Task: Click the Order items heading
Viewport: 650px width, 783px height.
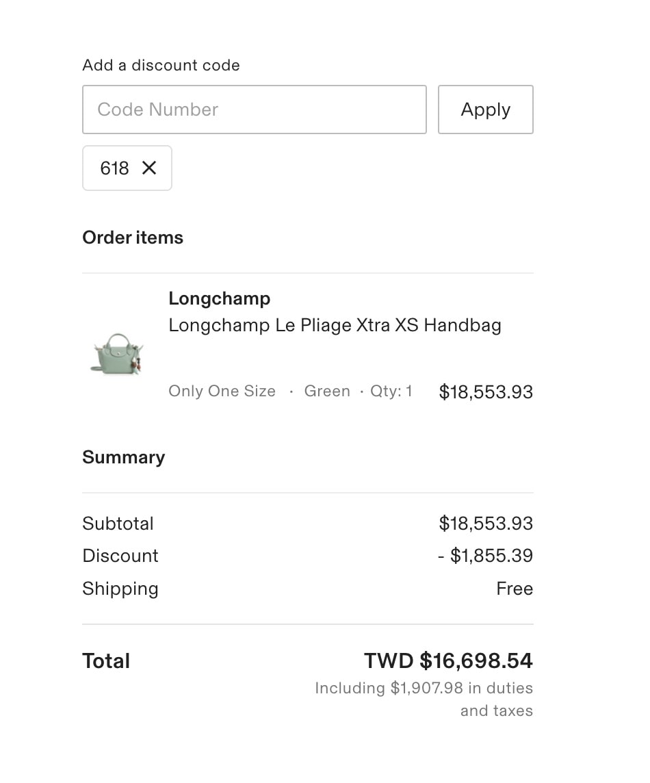Action: click(x=133, y=238)
